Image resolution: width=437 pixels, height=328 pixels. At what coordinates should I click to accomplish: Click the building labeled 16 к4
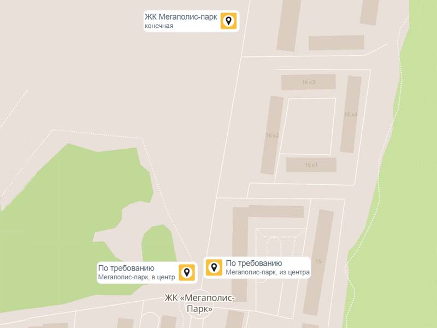click(x=351, y=114)
